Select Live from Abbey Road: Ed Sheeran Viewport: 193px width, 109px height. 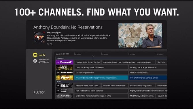point(101,67)
